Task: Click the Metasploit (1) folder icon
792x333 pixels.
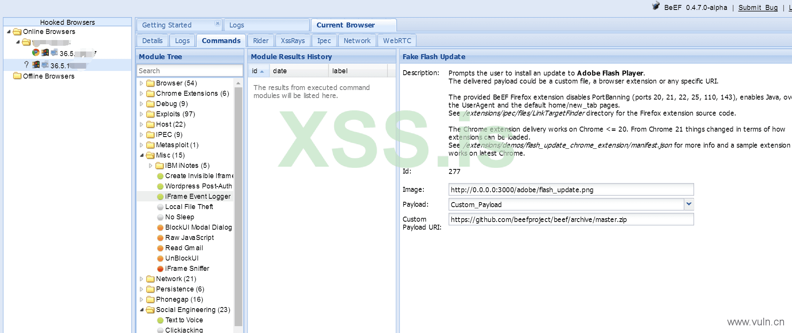Action: [150, 145]
